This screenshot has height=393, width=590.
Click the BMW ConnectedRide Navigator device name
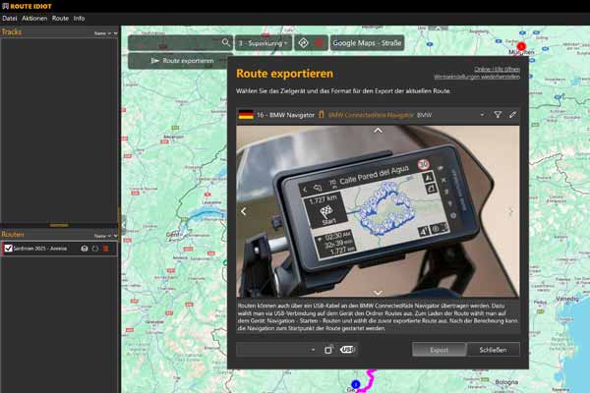pos(371,115)
